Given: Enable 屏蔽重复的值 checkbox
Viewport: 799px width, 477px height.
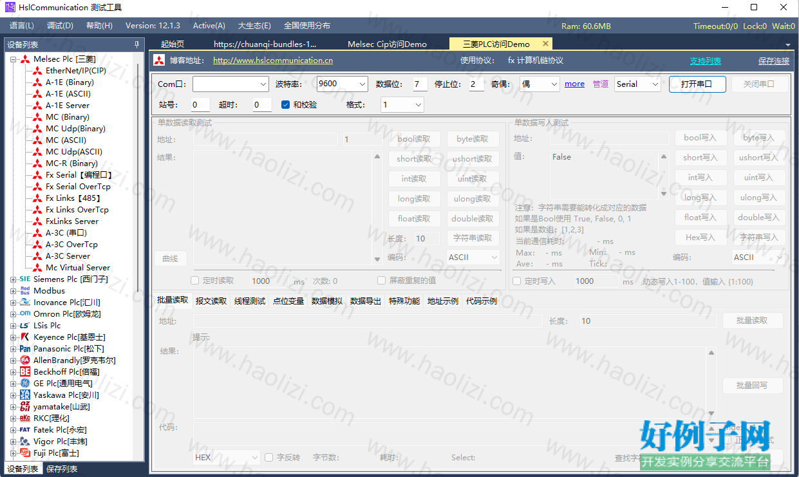Looking at the screenshot, I should 382,281.
